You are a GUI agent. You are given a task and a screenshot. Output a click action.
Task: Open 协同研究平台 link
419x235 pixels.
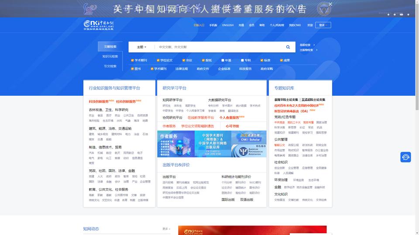point(172,117)
